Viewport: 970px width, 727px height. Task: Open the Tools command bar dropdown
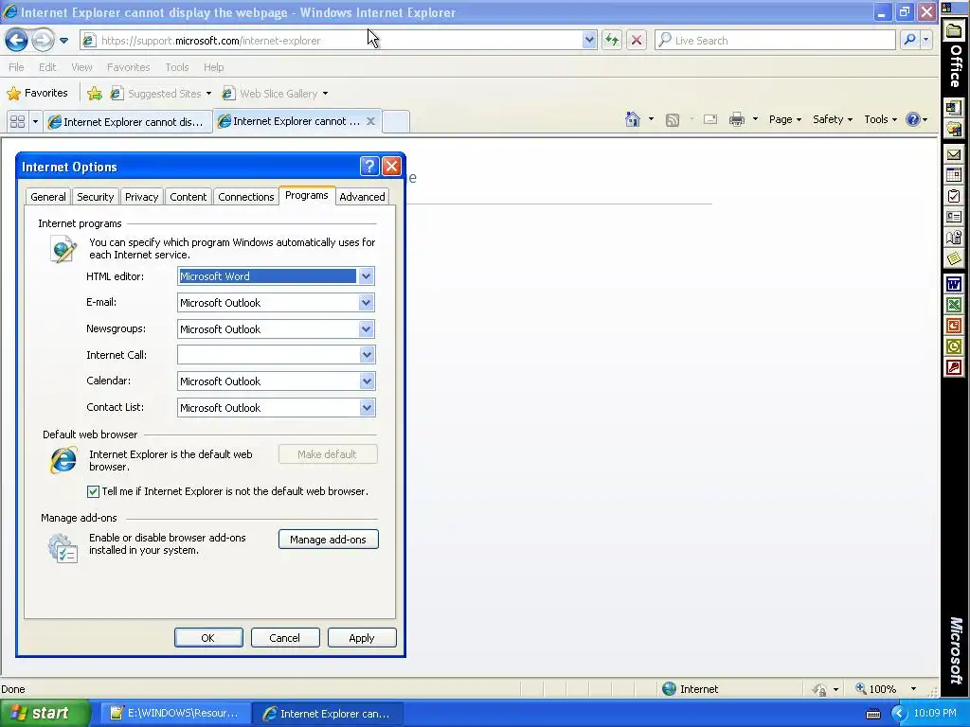point(880,119)
